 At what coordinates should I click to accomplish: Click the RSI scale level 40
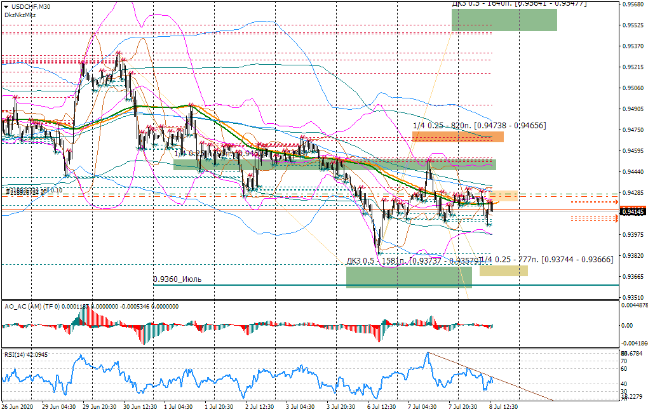click(x=624, y=384)
